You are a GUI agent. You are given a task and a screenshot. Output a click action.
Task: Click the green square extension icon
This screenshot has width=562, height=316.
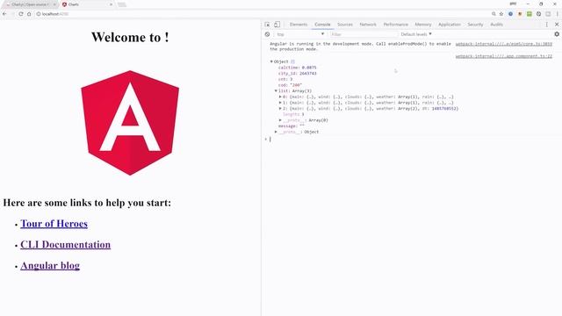coord(530,14)
